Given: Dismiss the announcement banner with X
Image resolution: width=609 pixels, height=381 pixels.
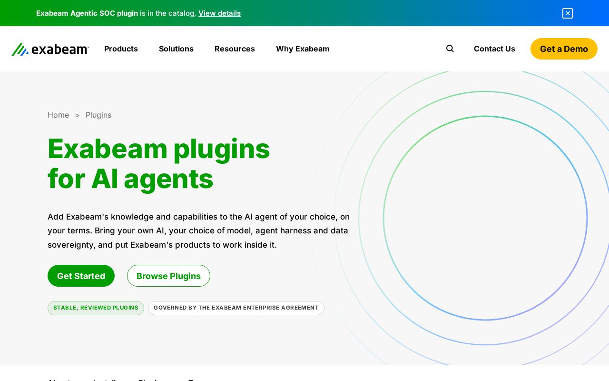Looking at the screenshot, I should pos(568,13).
